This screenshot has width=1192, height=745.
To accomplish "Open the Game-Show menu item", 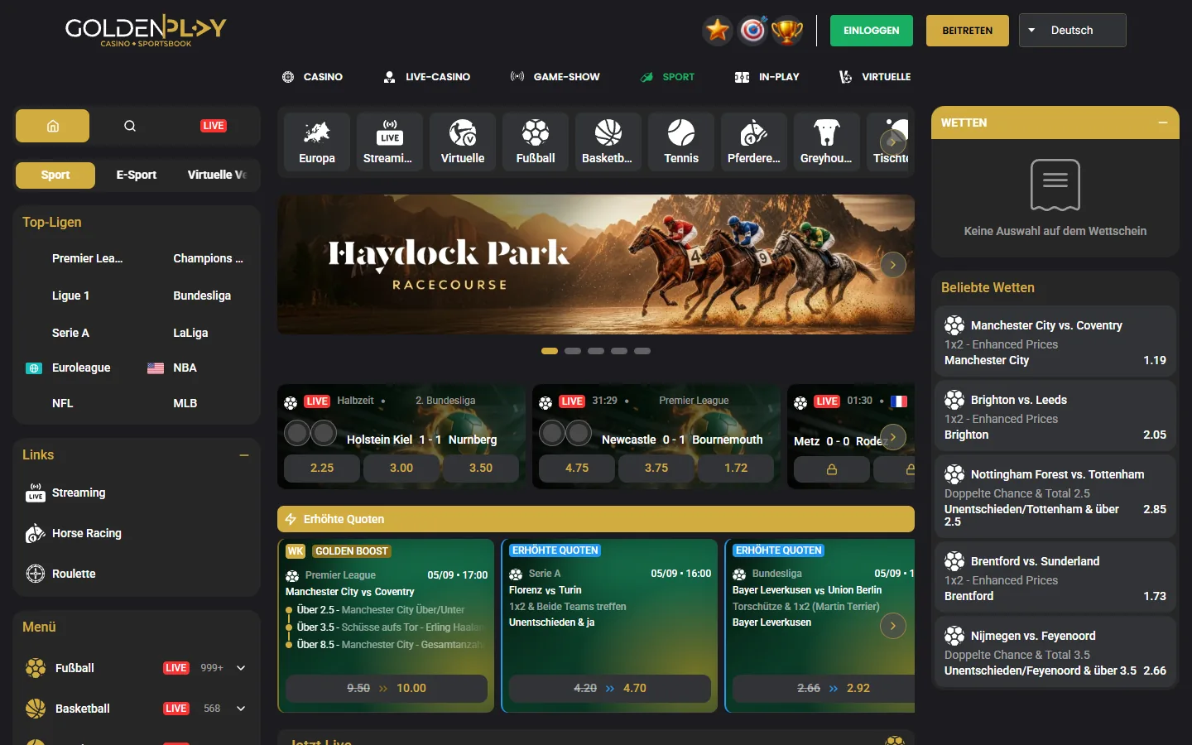I will [555, 77].
